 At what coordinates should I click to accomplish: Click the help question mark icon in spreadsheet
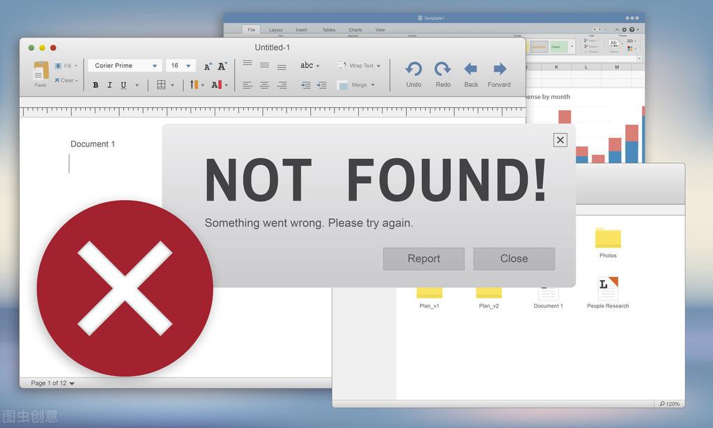(x=631, y=29)
